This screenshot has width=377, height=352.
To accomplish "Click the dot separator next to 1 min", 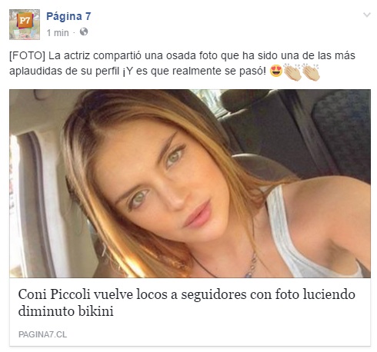I will (74, 33).
